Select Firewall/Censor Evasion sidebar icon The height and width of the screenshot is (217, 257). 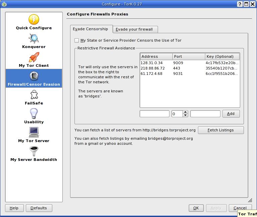coord(34,76)
